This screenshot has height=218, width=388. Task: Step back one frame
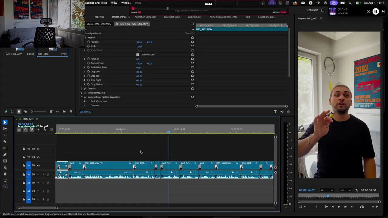coord(333,207)
